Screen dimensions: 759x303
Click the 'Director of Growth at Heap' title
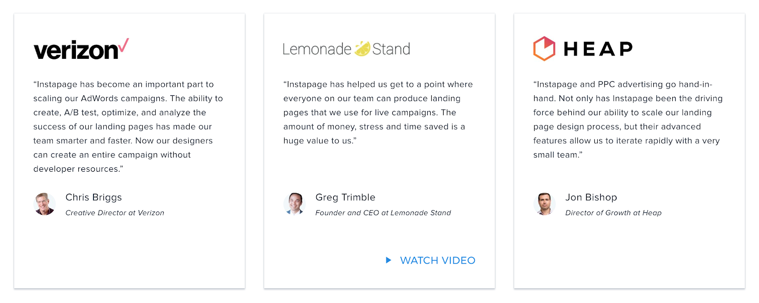(613, 213)
